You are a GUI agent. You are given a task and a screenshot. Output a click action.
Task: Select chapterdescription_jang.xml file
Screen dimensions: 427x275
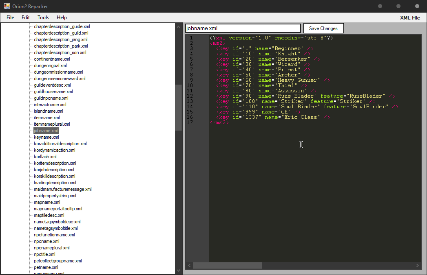pyautogui.click(x=60, y=39)
